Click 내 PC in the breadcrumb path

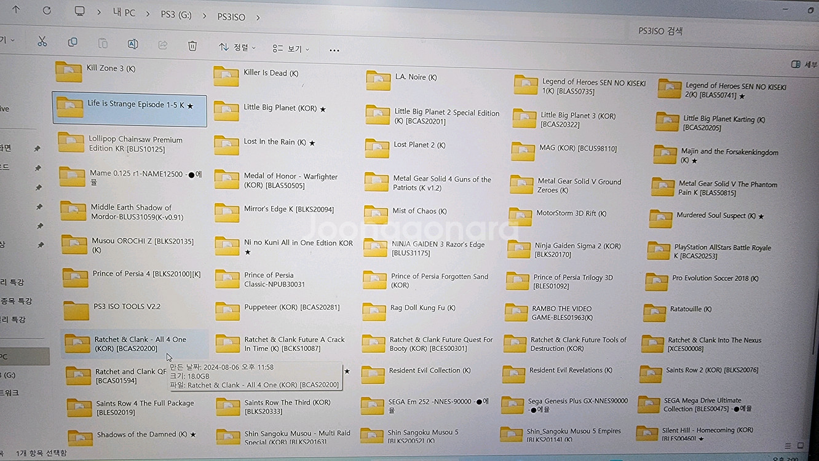[x=124, y=12]
